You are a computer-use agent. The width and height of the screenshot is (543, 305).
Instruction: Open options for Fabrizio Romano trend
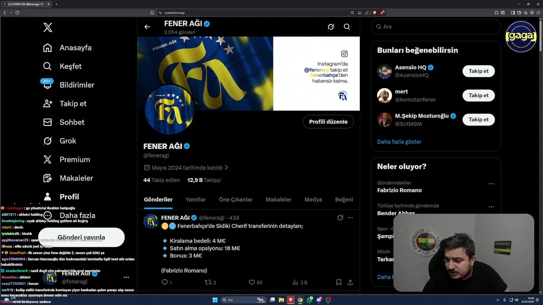coord(491,184)
